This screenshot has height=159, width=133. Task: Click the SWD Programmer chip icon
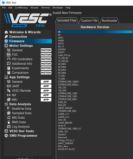6,135
